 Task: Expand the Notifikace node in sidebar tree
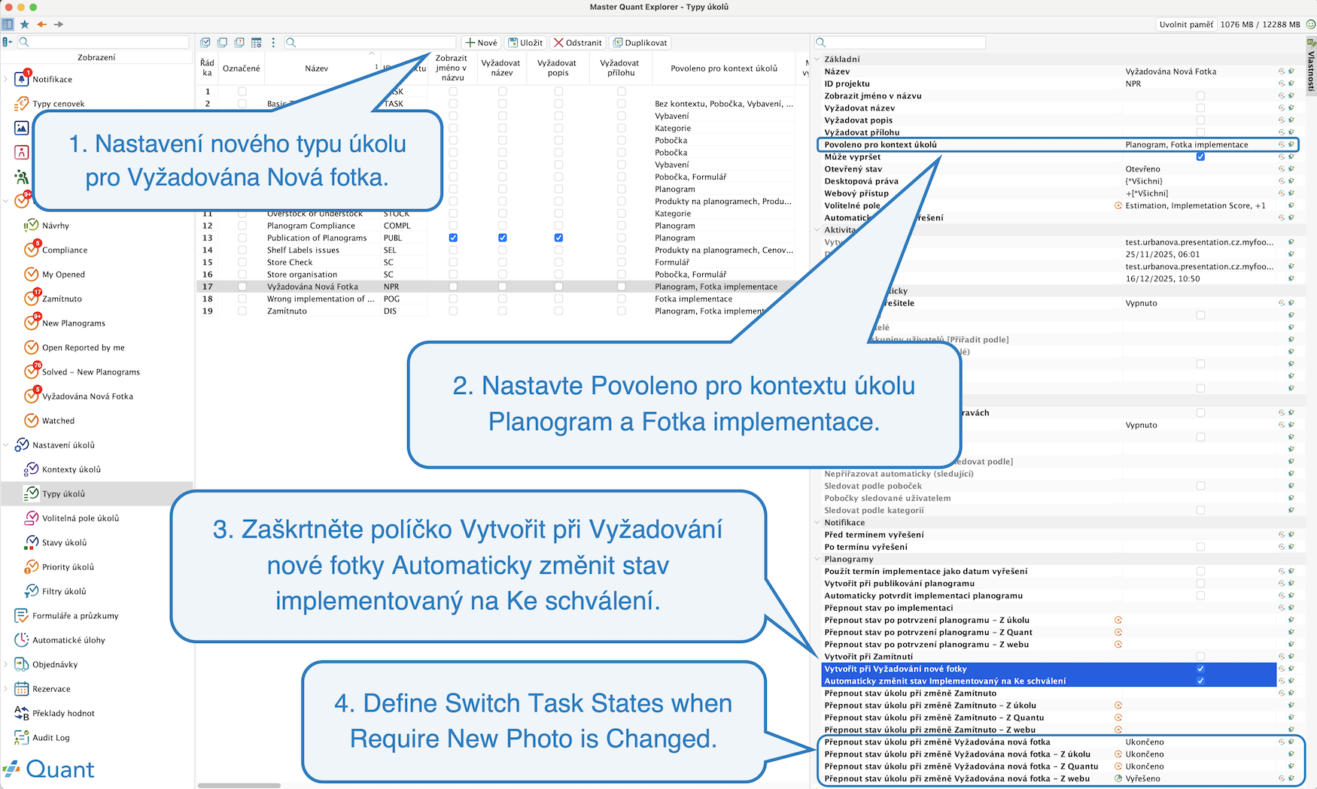click(6, 79)
